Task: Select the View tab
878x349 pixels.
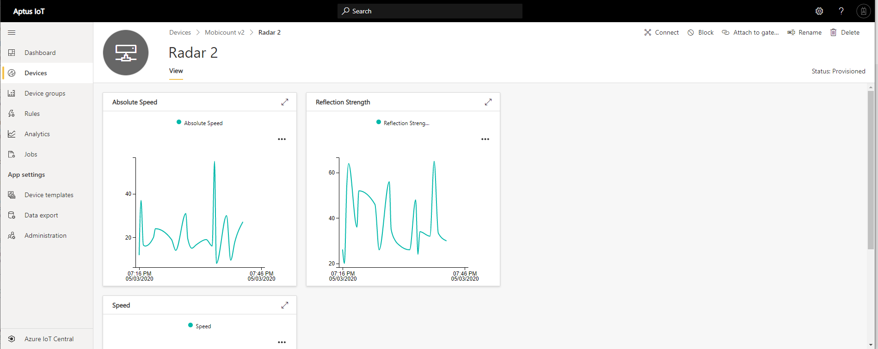Action: click(x=176, y=71)
